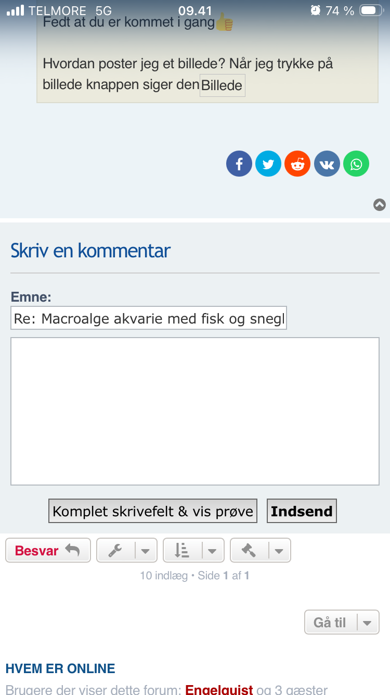Share the post on Reddit
The height and width of the screenshot is (695, 390).
tap(297, 164)
